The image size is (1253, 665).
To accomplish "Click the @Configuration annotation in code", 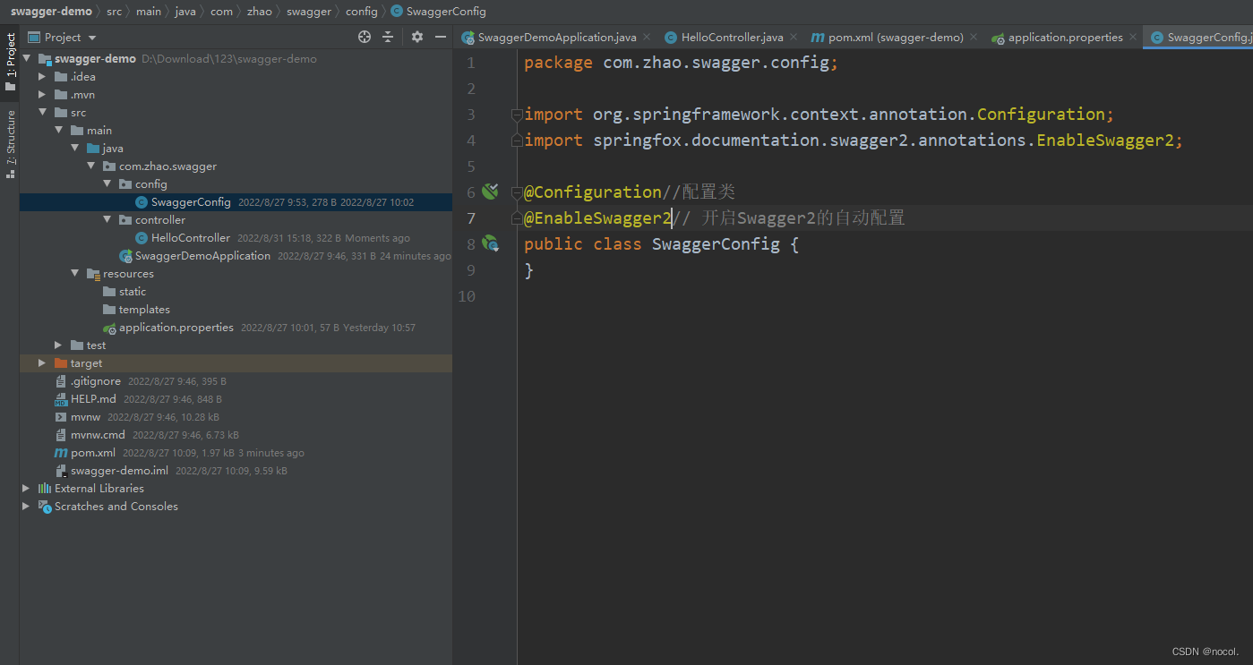I will (593, 192).
